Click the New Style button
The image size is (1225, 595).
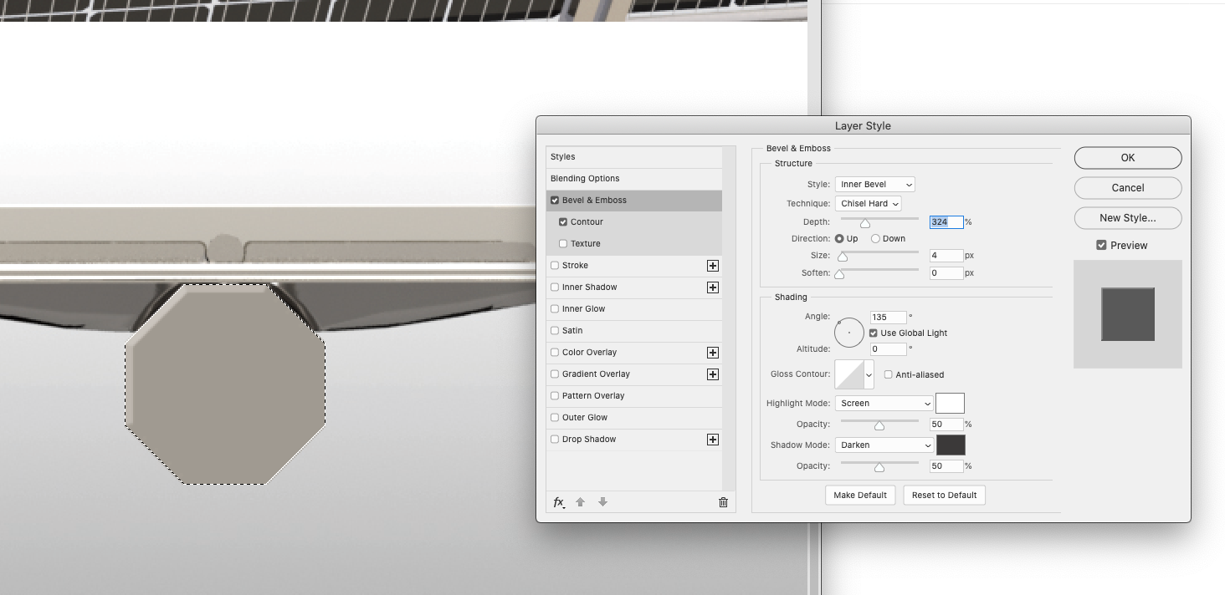tap(1127, 217)
